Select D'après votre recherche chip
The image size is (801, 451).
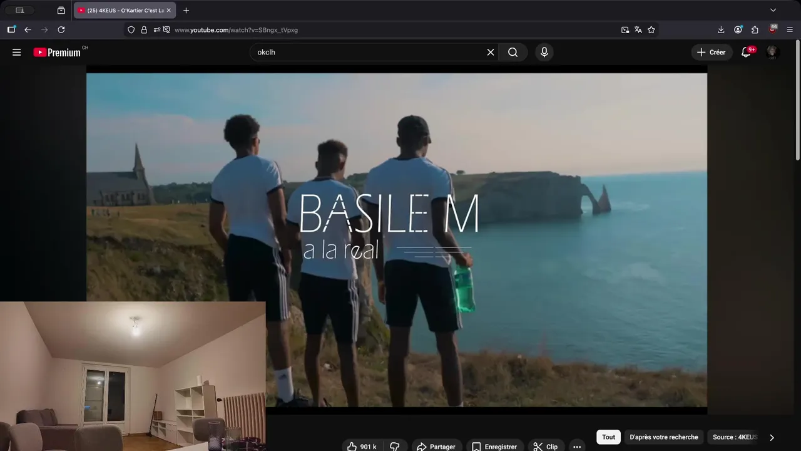(x=664, y=437)
